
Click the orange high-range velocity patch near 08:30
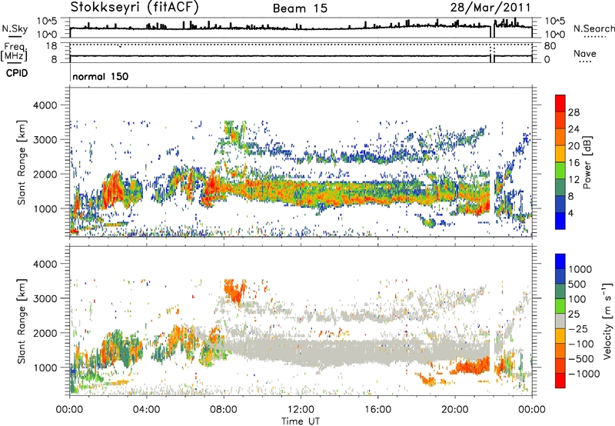point(234,291)
